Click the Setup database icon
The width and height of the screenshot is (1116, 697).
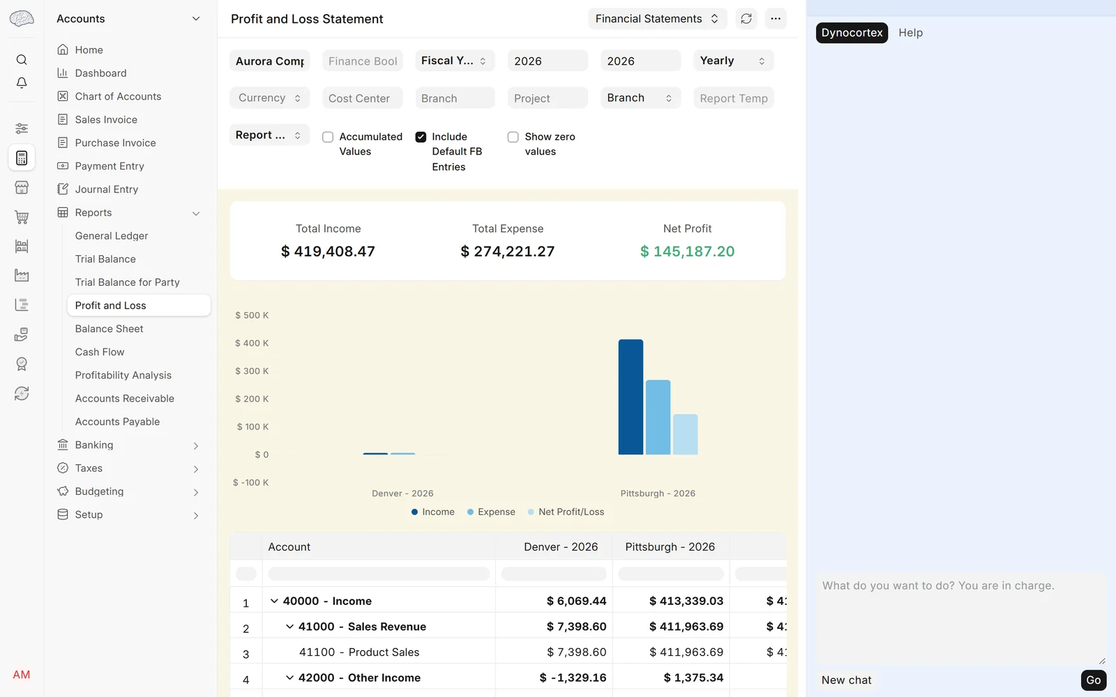click(x=63, y=514)
